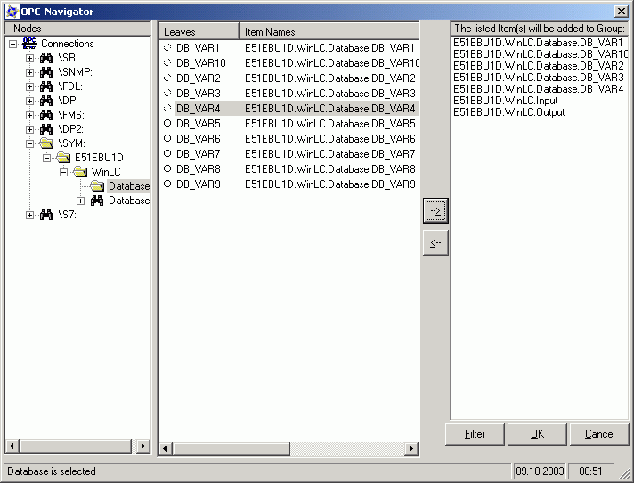
Task: Select the \FDL: connection binoculars icon
Action: [x=46, y=86]
